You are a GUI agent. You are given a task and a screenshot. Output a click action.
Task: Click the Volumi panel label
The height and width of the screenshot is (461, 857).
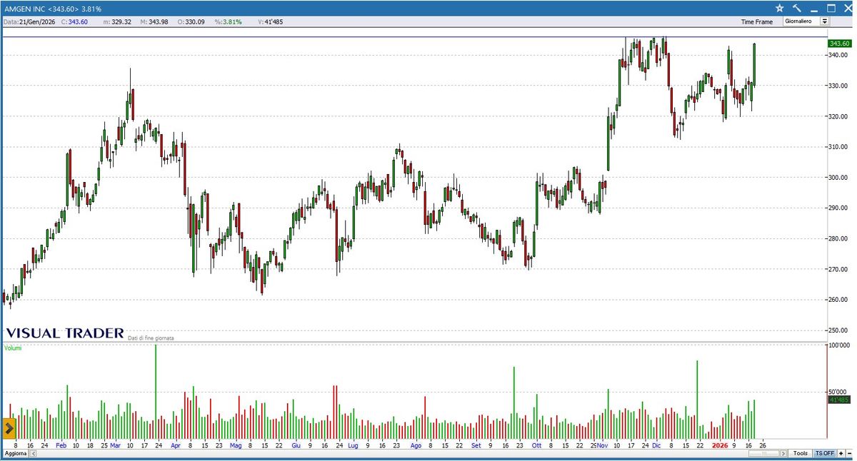(14, 348)
